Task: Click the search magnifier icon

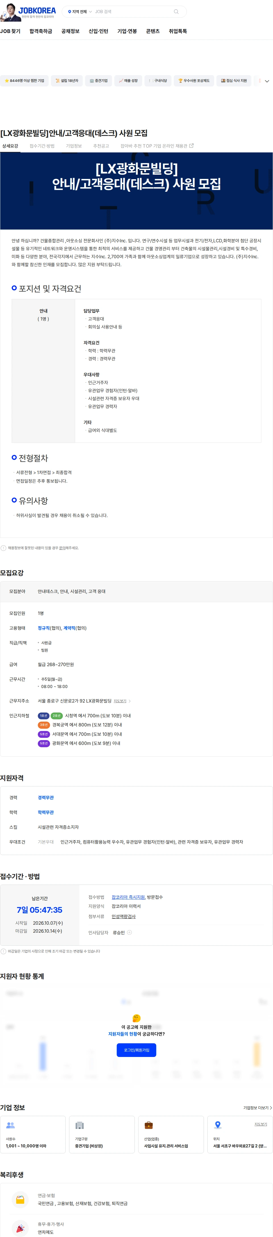Action: point(176,12)
